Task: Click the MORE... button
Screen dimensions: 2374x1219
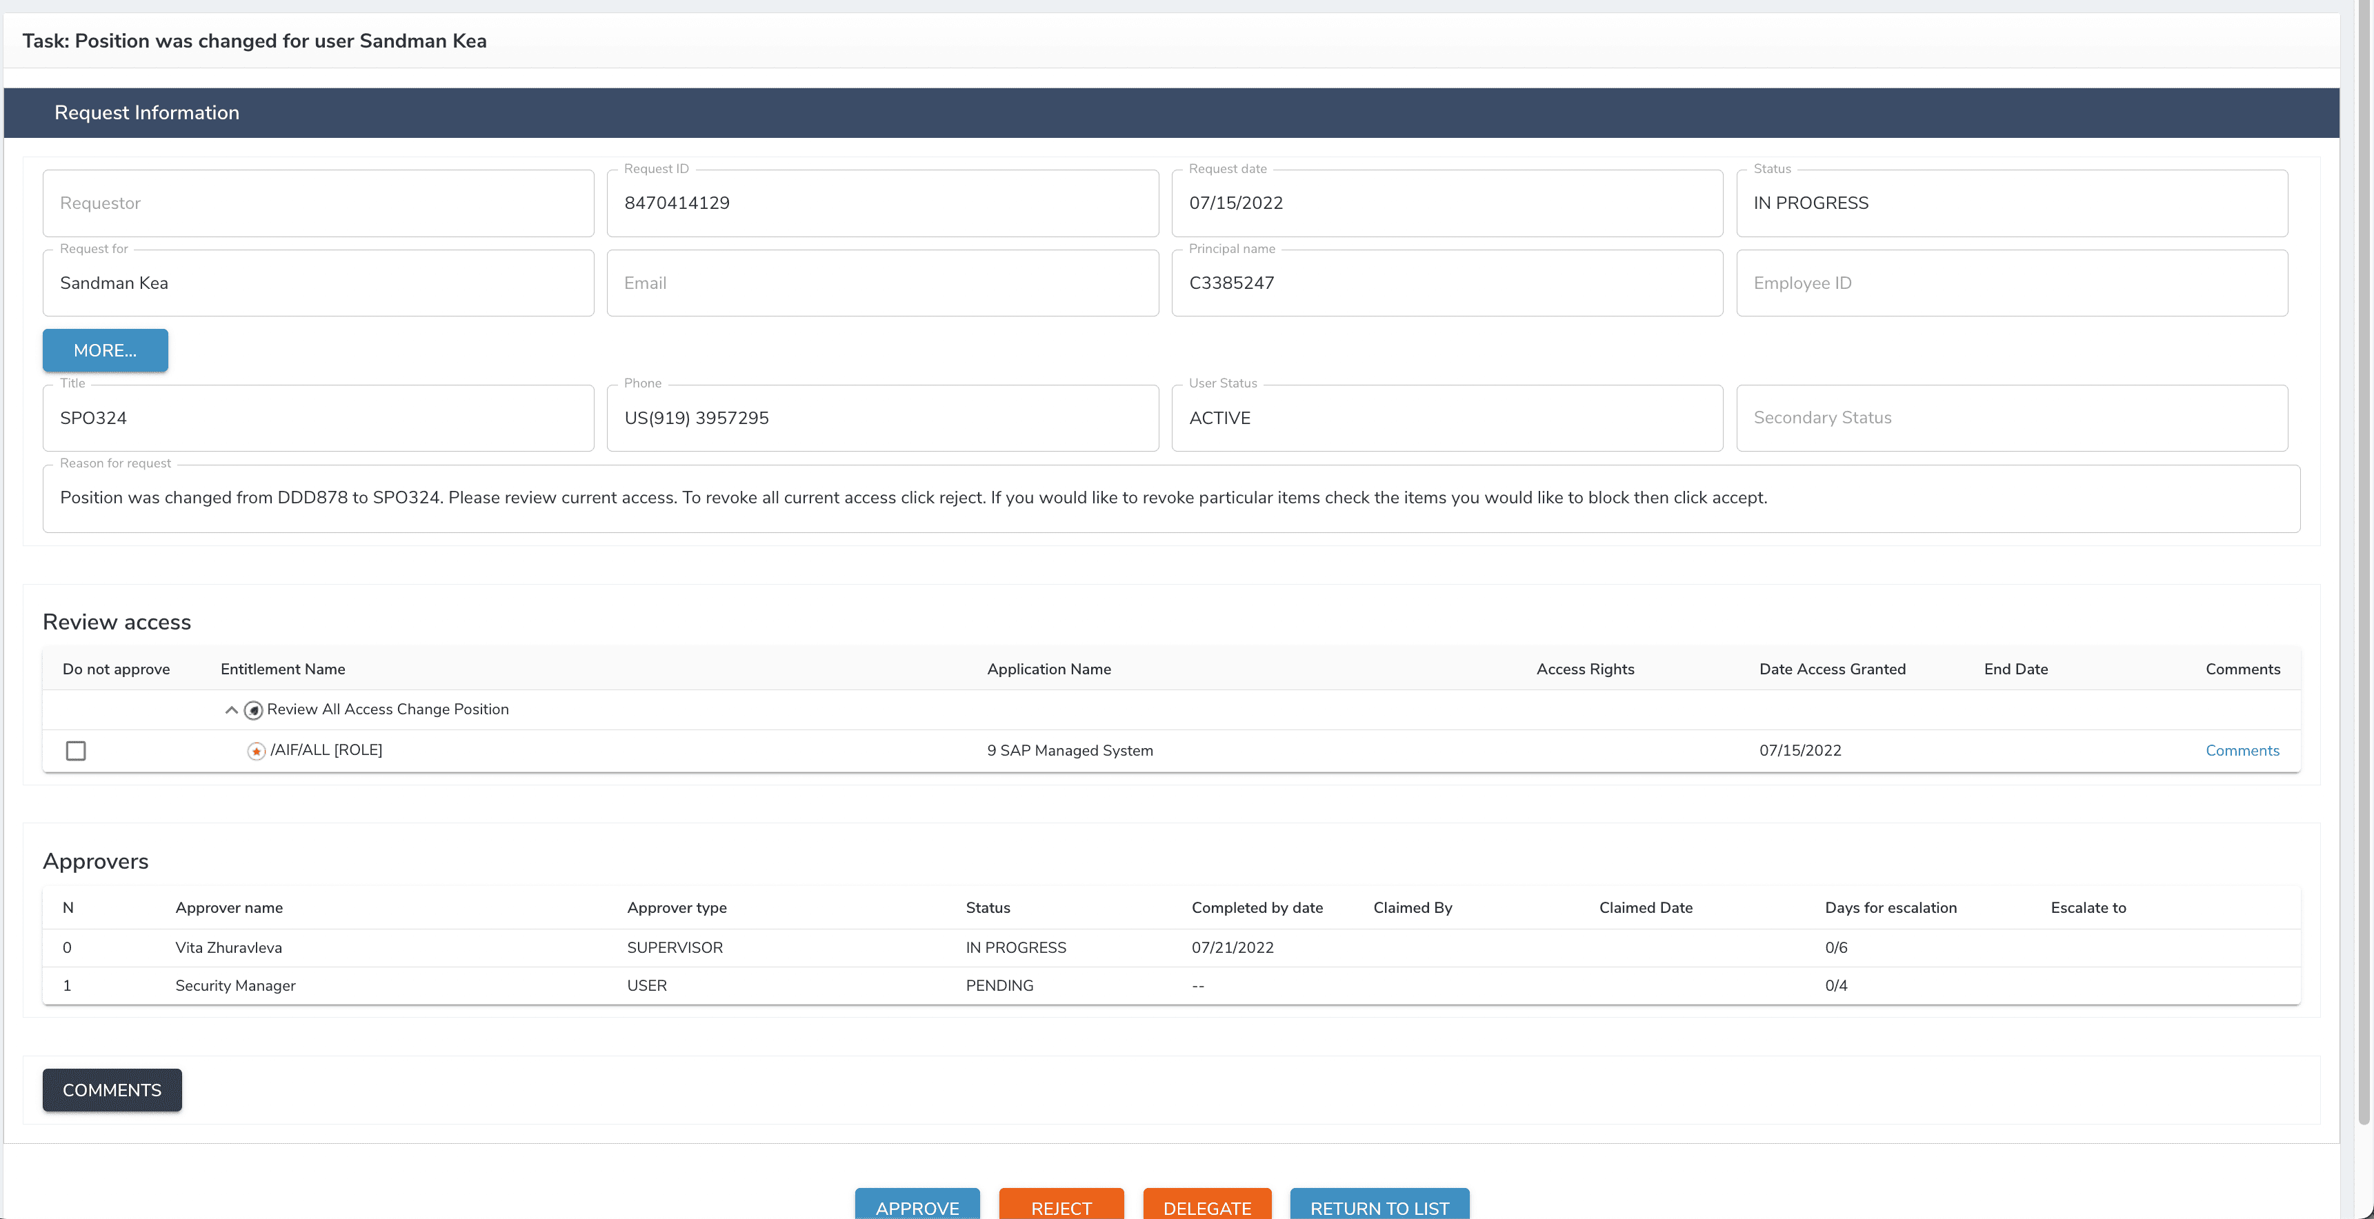Action: pyautogui.click(x=105, y=350)
